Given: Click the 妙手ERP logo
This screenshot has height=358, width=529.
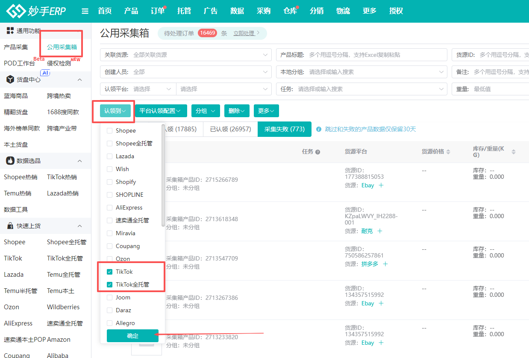Looking at the screenshot, I should coord(37,11).
